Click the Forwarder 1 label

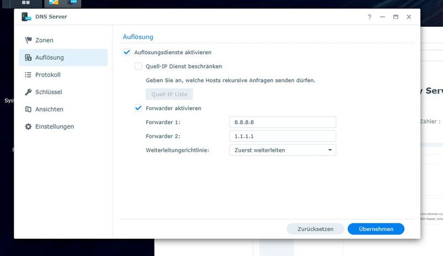pyautogui.click(x=163, y=122)
